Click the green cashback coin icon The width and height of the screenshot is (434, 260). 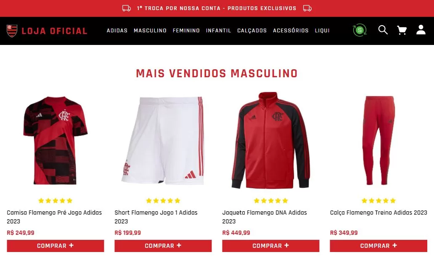(x=360, y=30)
